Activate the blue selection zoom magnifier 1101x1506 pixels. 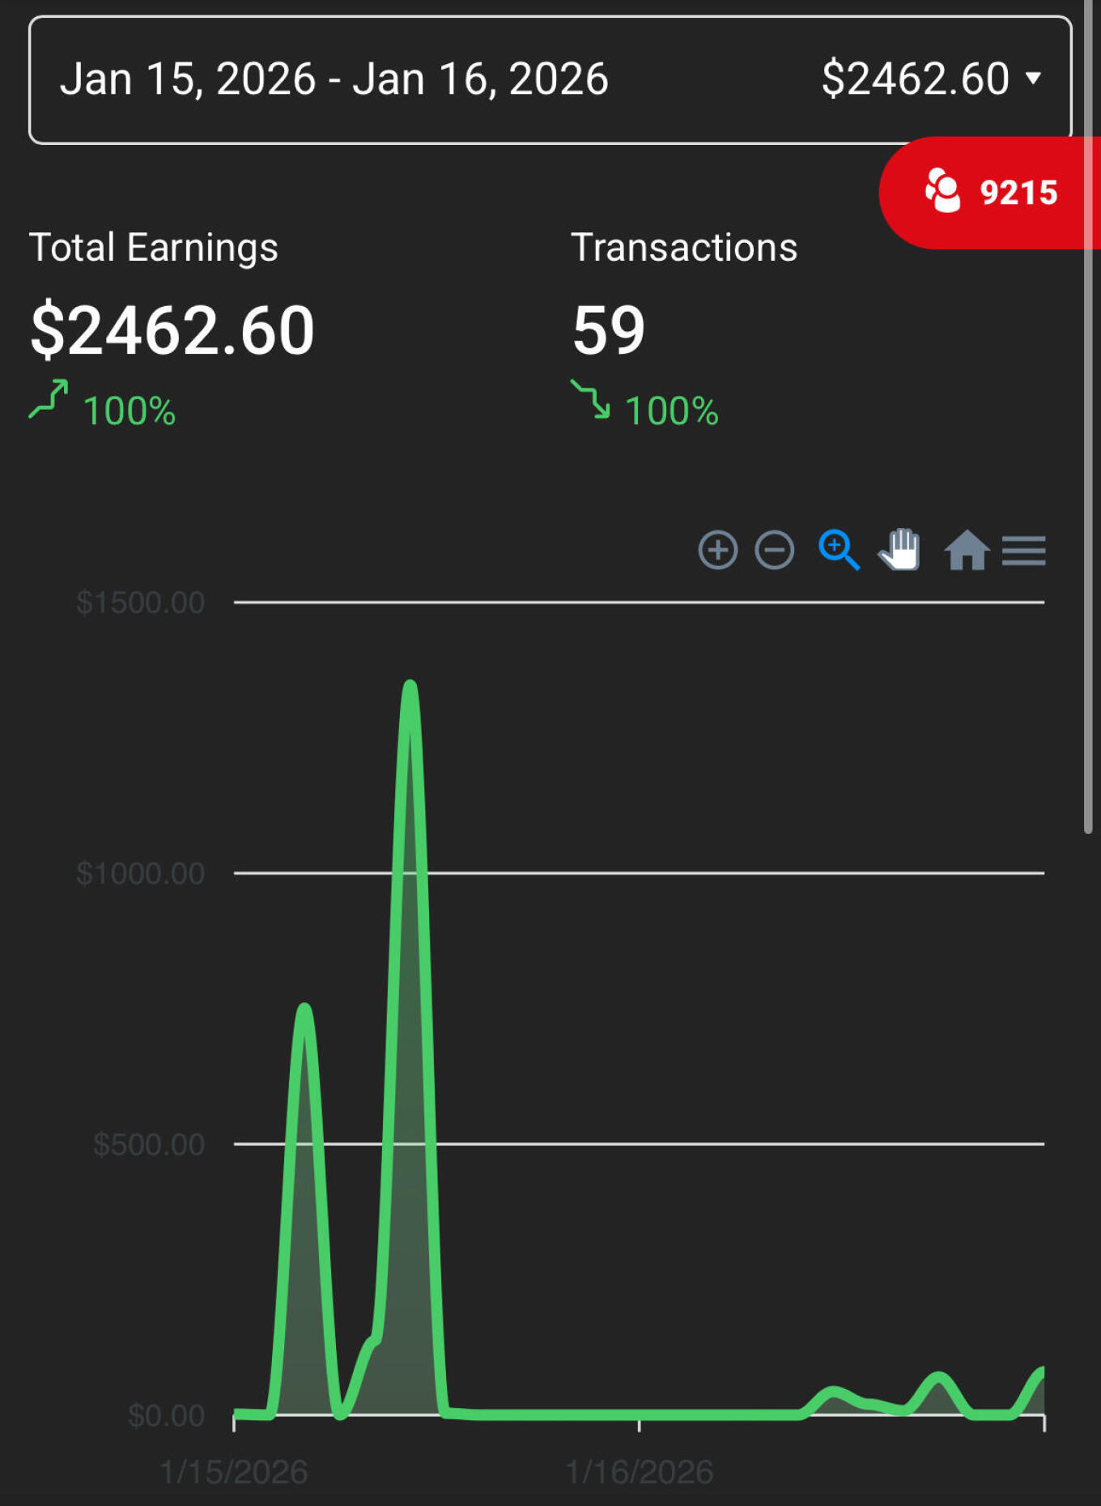pos(838,551)
